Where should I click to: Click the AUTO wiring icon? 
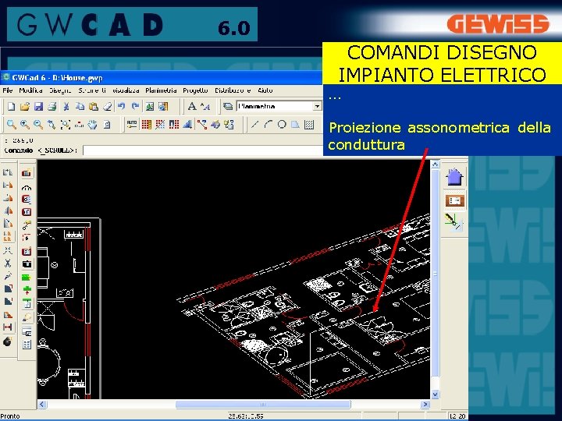click(132, 124)
